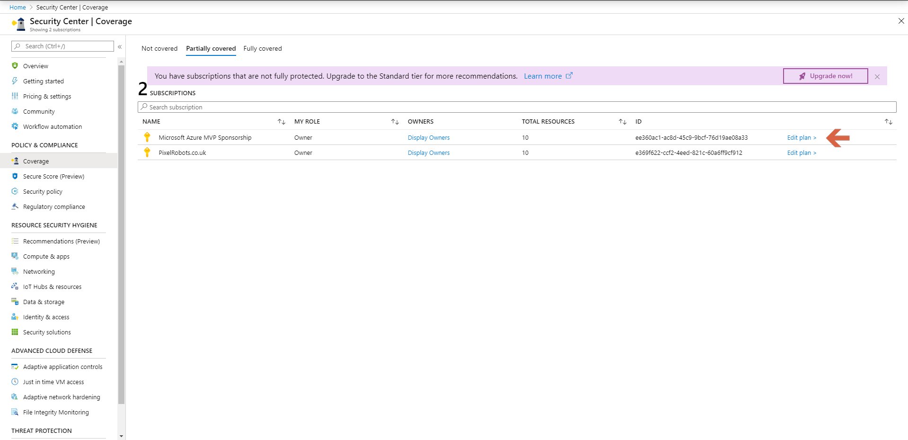Open Just in time VM access clock icon
The image size is (908, 440).
click(x=15, y=382)
